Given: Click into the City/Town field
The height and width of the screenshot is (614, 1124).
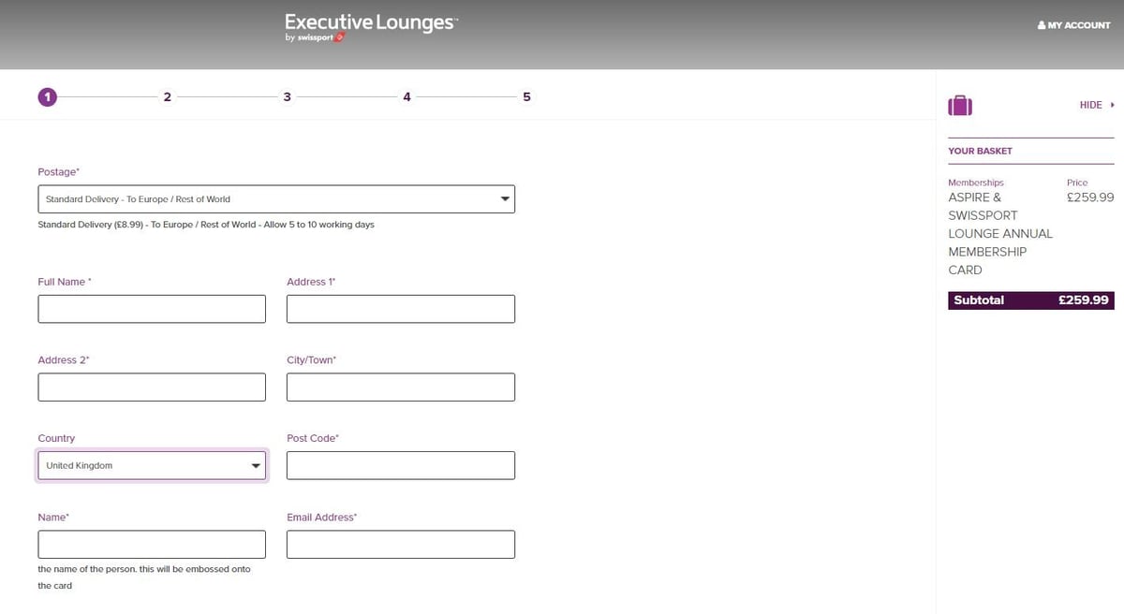Looking at the screenshot, I should [x=400, y=387].
